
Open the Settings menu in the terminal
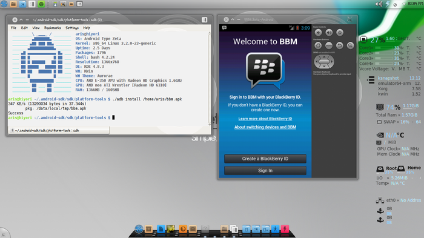pyautogui.click(x=72, y=28)
